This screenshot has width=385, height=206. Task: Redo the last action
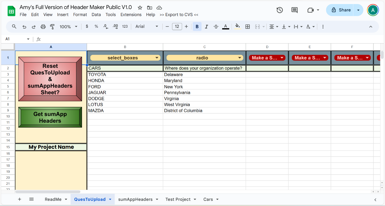pyautogui.click(x=34, y=27)
